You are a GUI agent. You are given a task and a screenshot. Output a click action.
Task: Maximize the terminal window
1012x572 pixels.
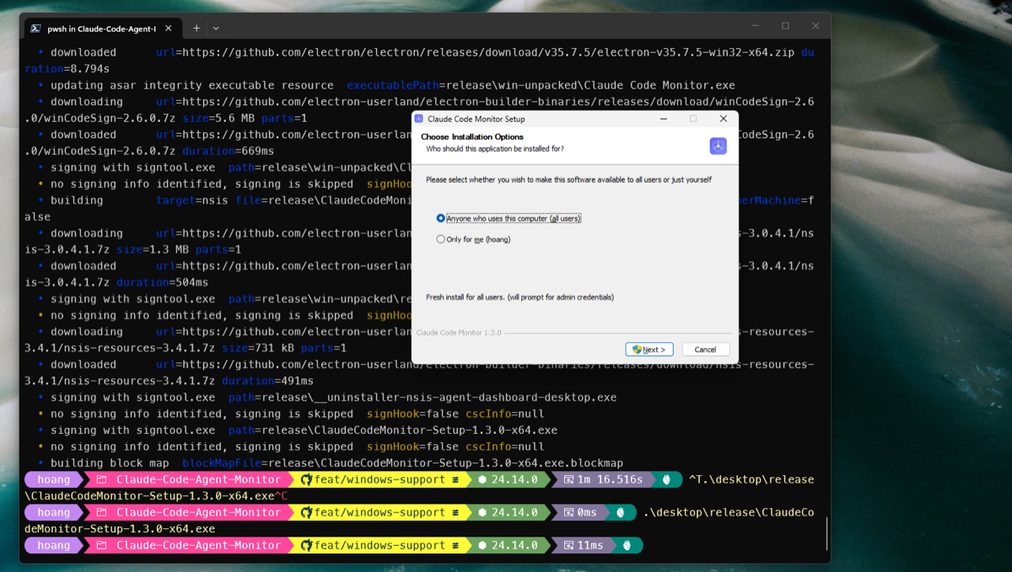point(785,26)
